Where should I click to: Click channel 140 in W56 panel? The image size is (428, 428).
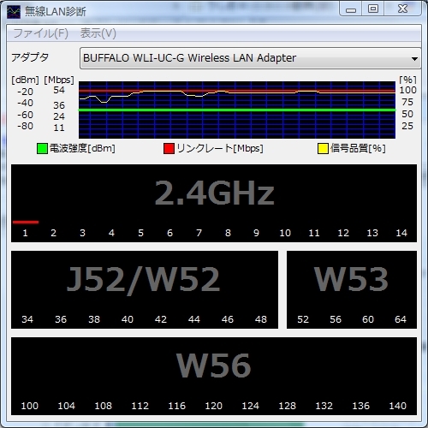(398, 406)
